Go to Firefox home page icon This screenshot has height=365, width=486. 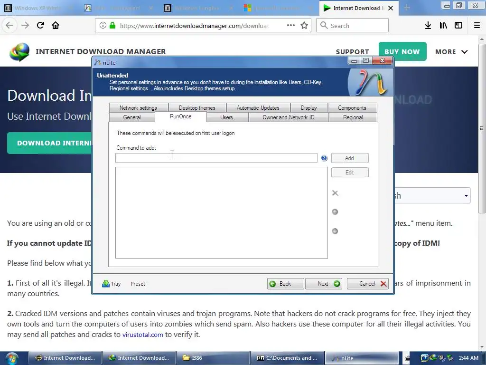pyautogui.click(x=56, y=25)
